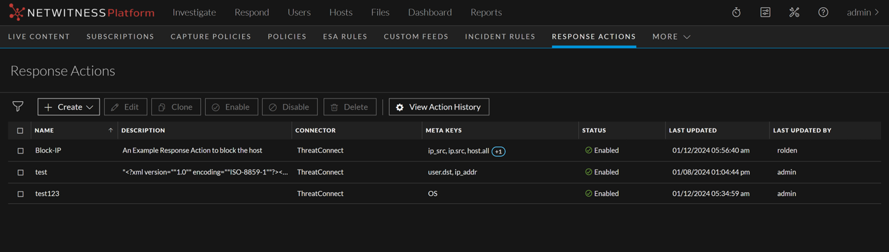Select the Block-IP row checkbox
Viewport: 889px width, 252px height.
pyautogui.click(x=21, y=151)
